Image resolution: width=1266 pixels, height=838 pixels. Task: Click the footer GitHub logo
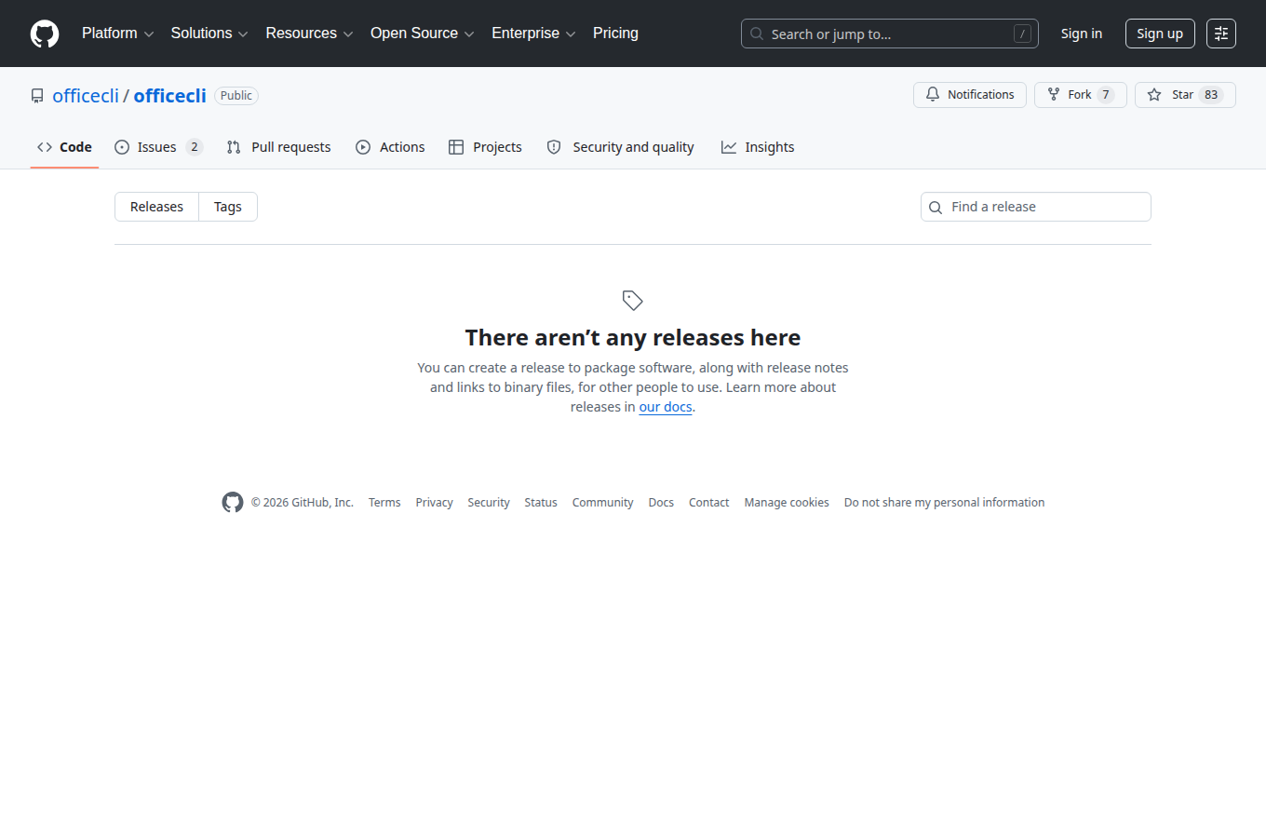click(x=233, y=502)
